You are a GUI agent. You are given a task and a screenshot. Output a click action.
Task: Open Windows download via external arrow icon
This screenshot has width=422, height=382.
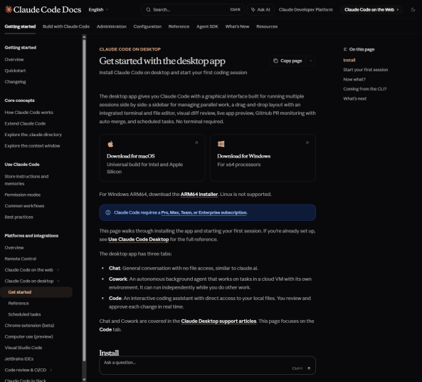[x=307, y=143]
